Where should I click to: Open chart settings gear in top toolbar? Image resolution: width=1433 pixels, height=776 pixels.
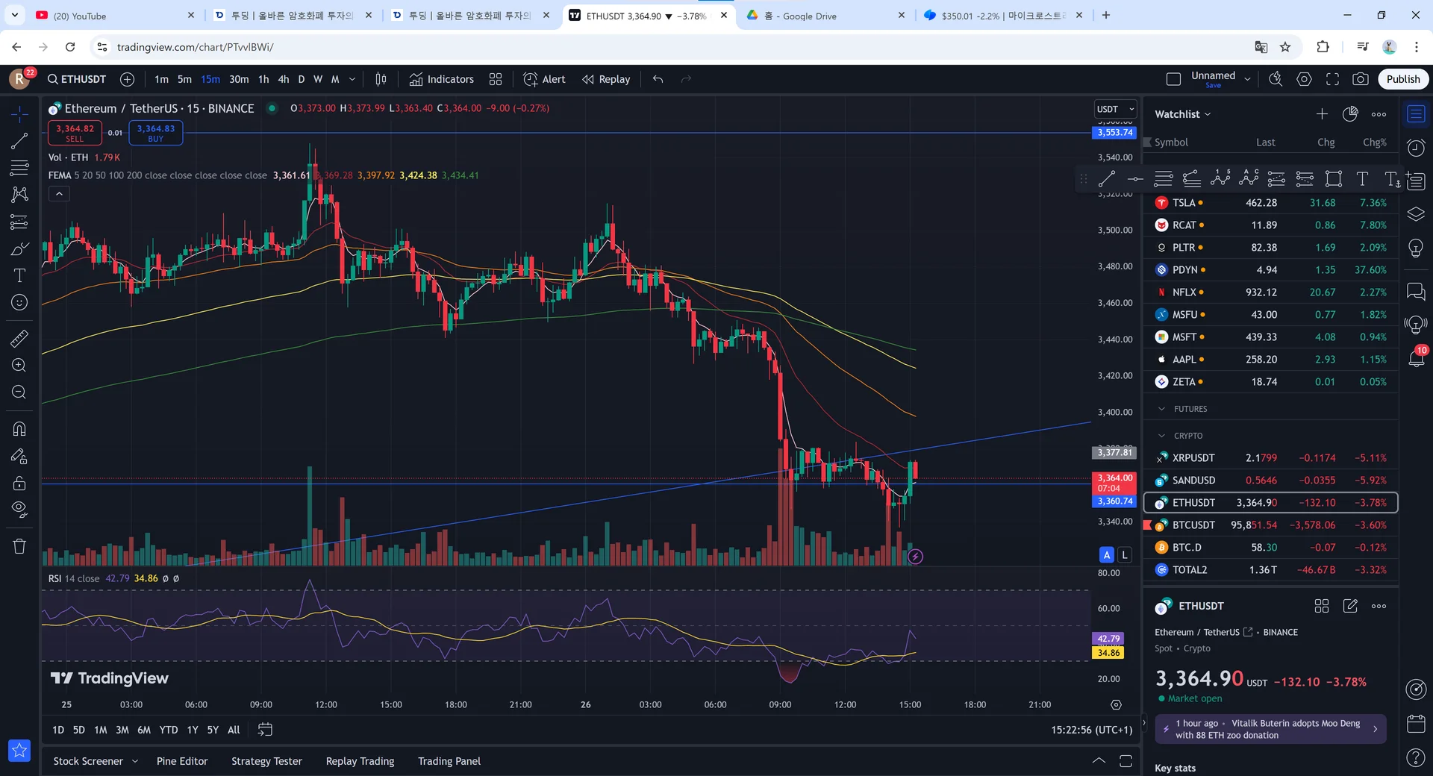(x=1304, y=79)
